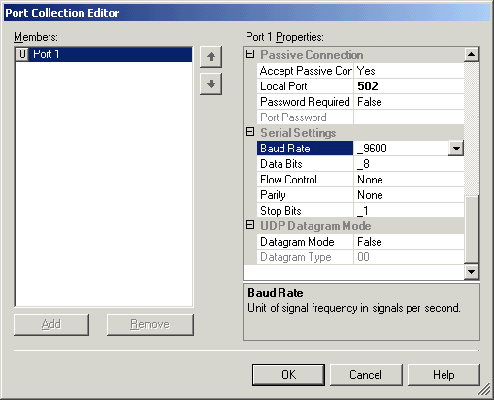Collapse the Serial Settings section
This screenshot has height=400, width=494.
click(249, 132)
